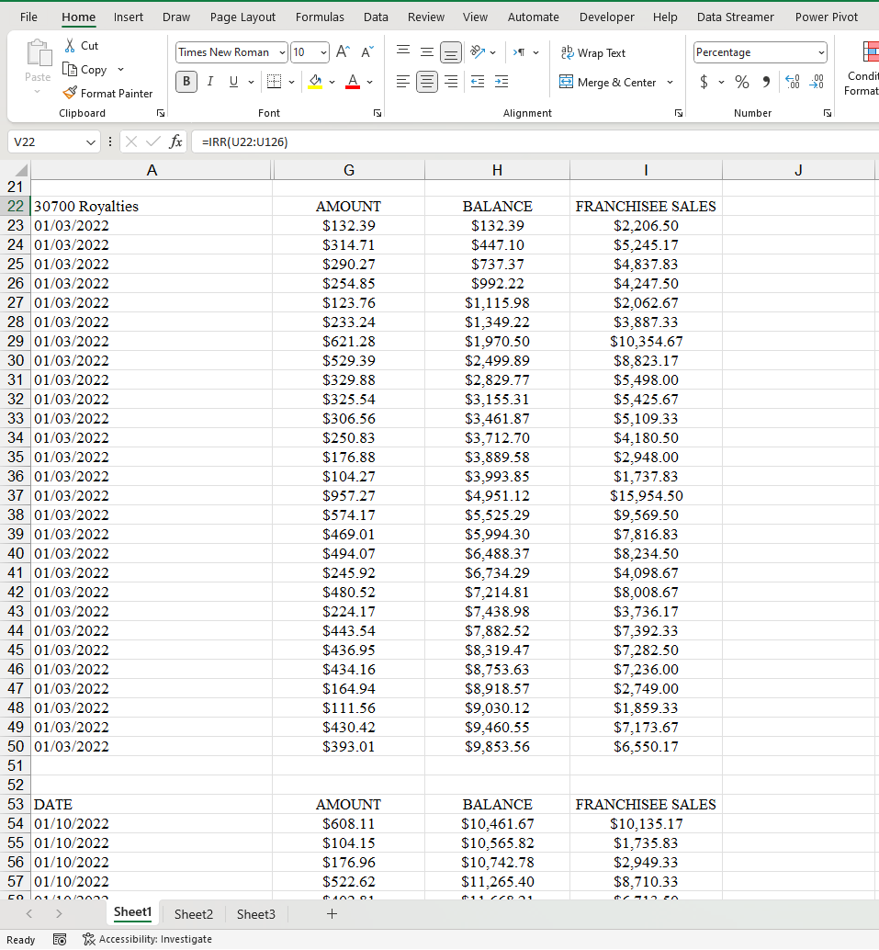
Task: Toggle Italic formatting
Action: pos(210,82)
